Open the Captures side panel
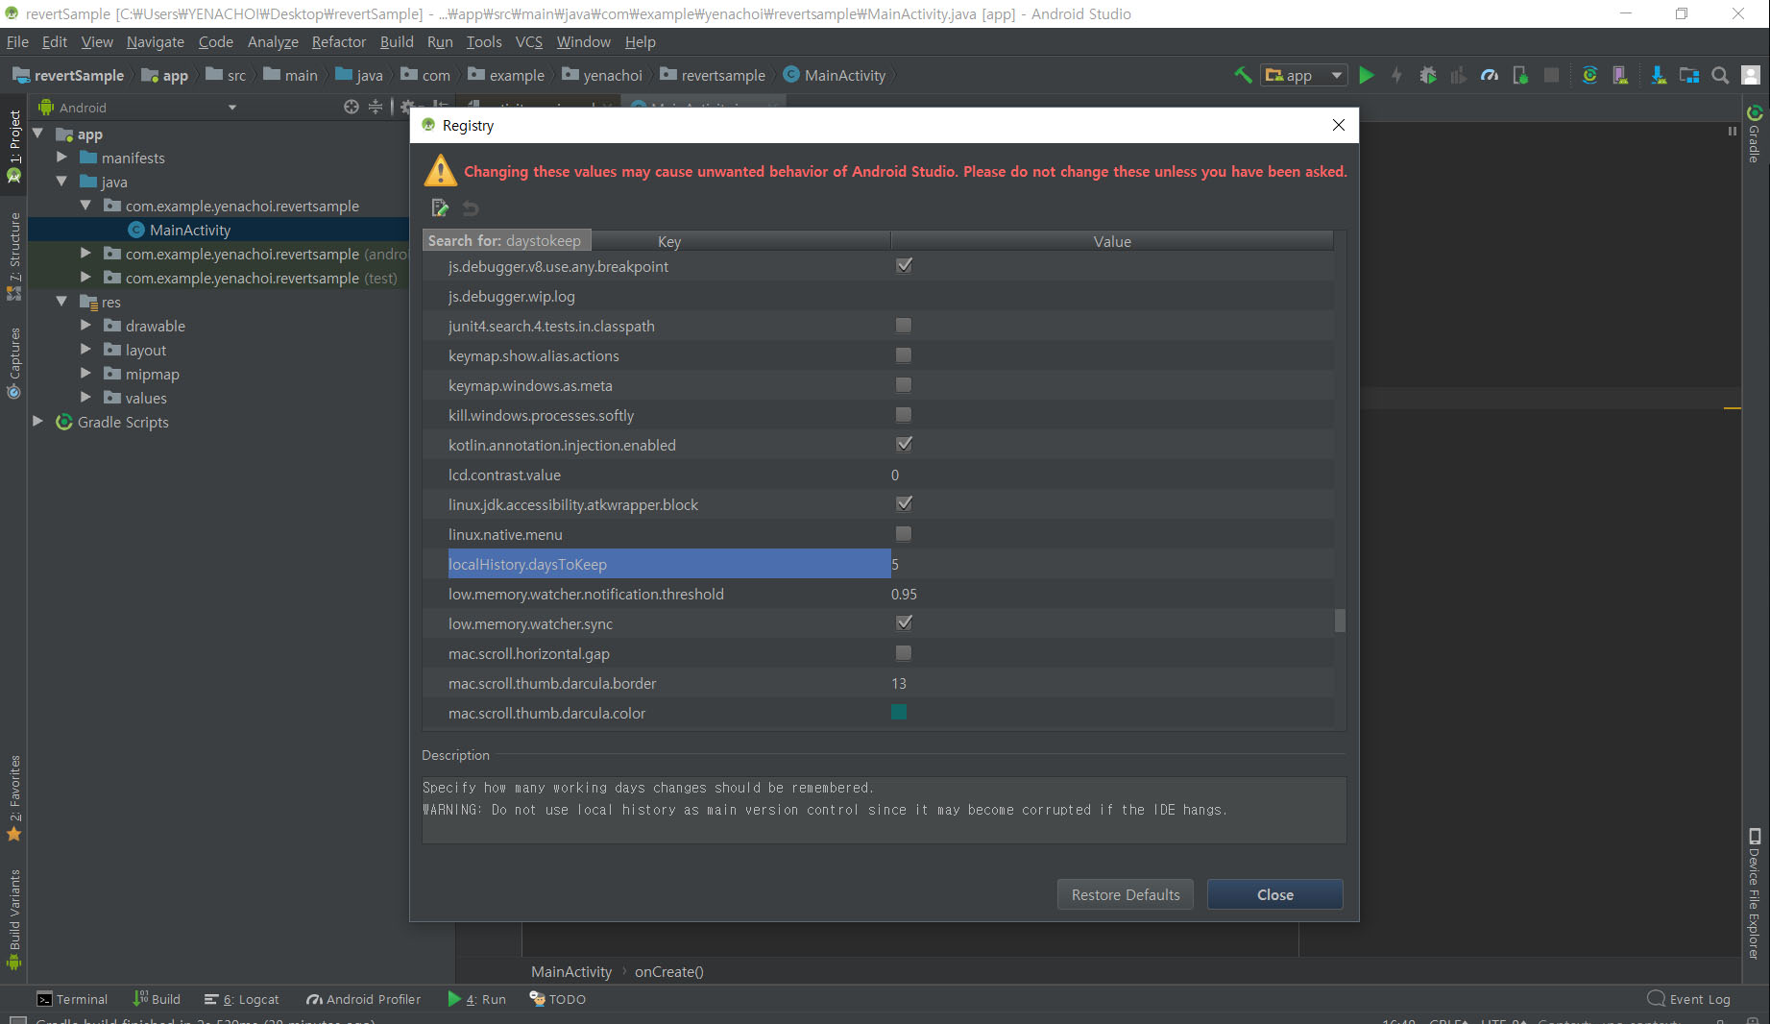This screenshot has width=1770, height=1024. click(14, 362)
